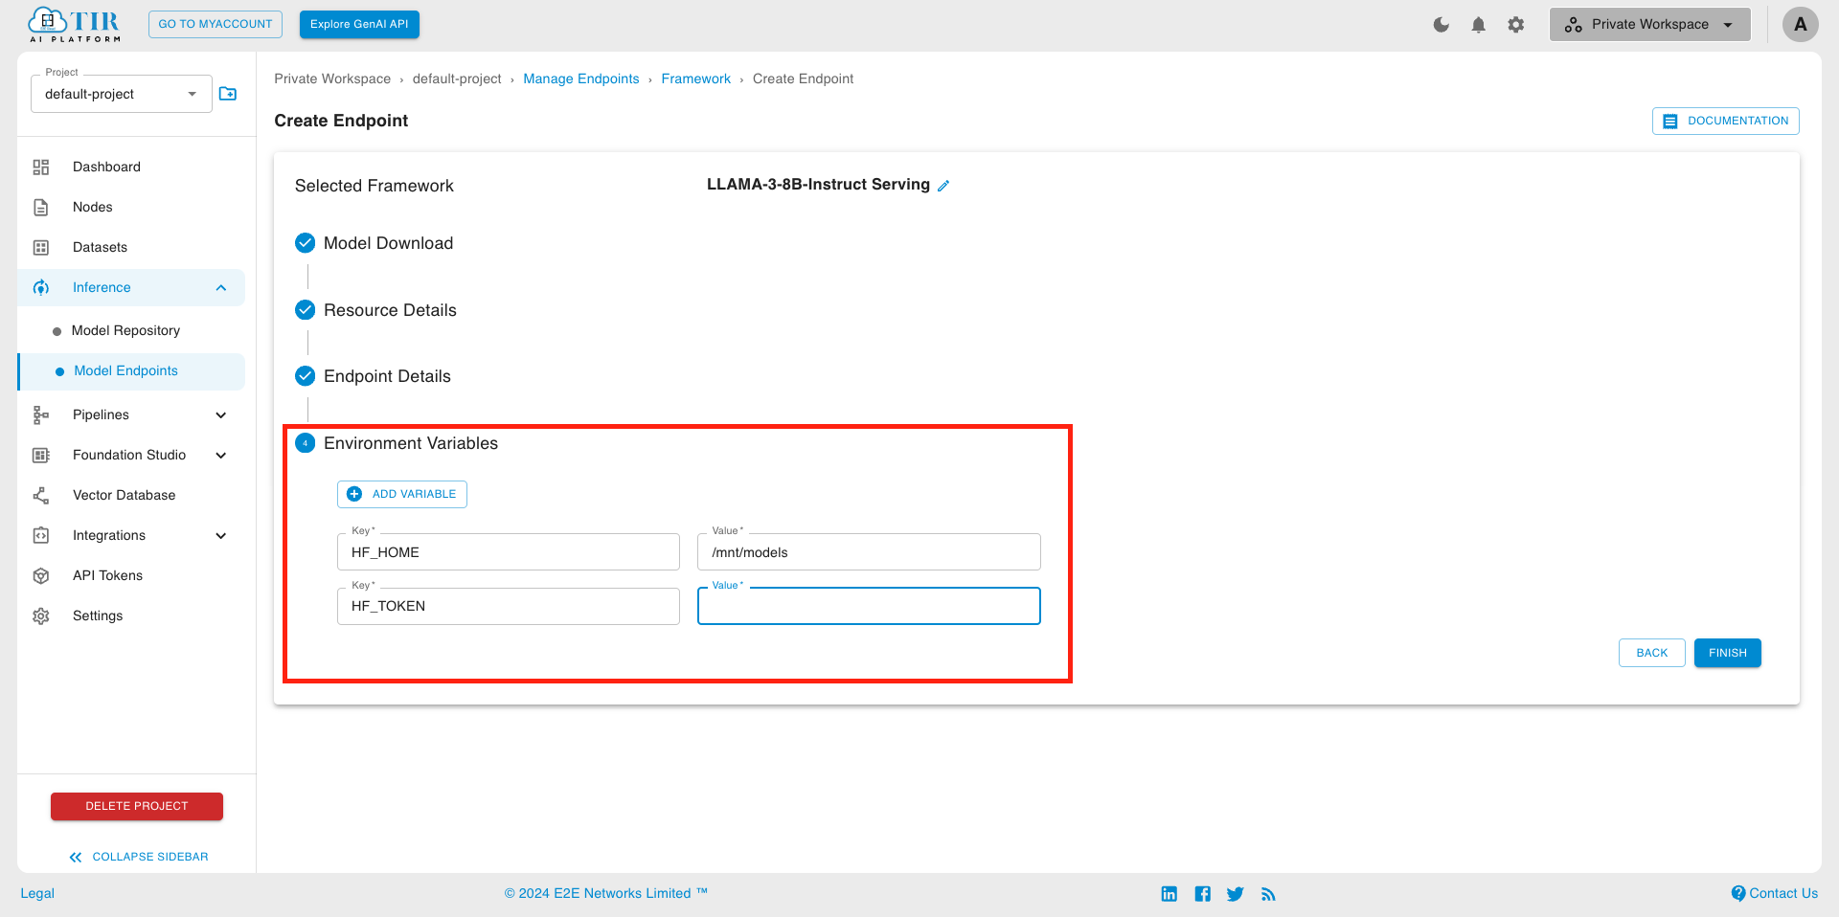The width and height of the screenshot is (1839, 917).
Task: Expand the Integrations chevron
Action: coord(221,536)
